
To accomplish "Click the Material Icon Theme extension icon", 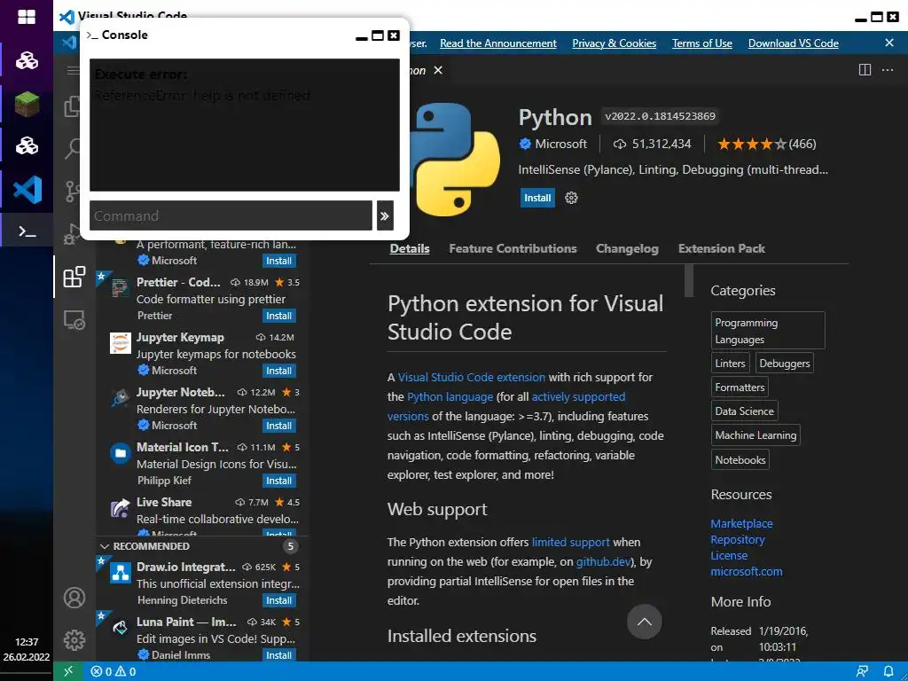I will [x=121, y=453].
